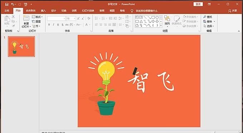
Task: Open the font name combo box
Action: (x=56, y=19)
